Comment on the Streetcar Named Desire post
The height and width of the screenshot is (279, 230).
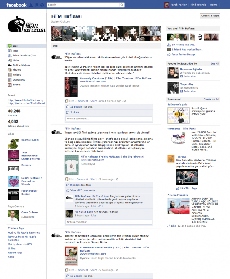click(82, 270)
